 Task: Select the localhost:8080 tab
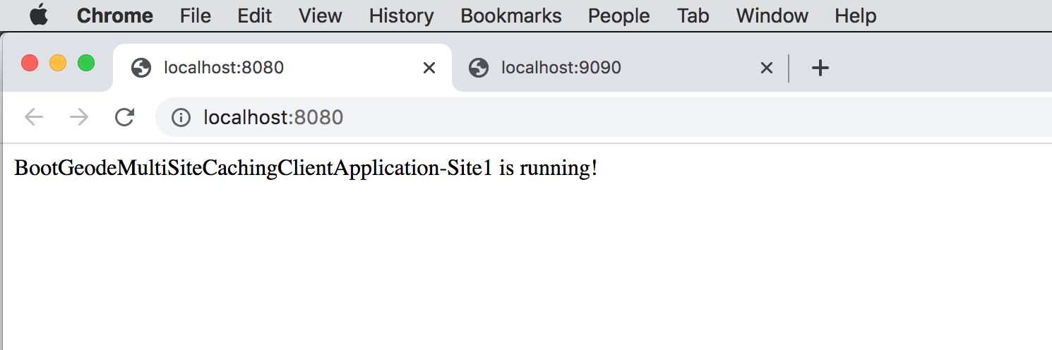282,68
